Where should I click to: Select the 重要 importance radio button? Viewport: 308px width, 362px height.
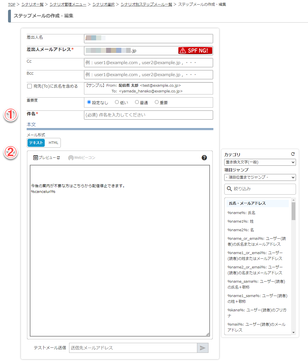pyautogui.click(x=157, y=102)
